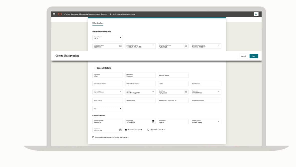Open the DA user profile avatar
Screen dimensions: 296x167
pyautogui.click(x=256, y=14)
